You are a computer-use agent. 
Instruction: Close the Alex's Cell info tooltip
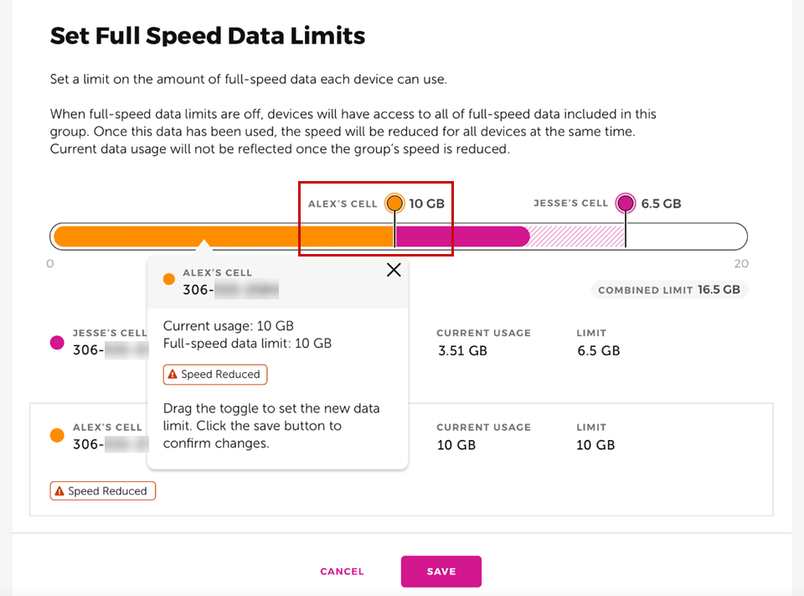coord(394,270)
